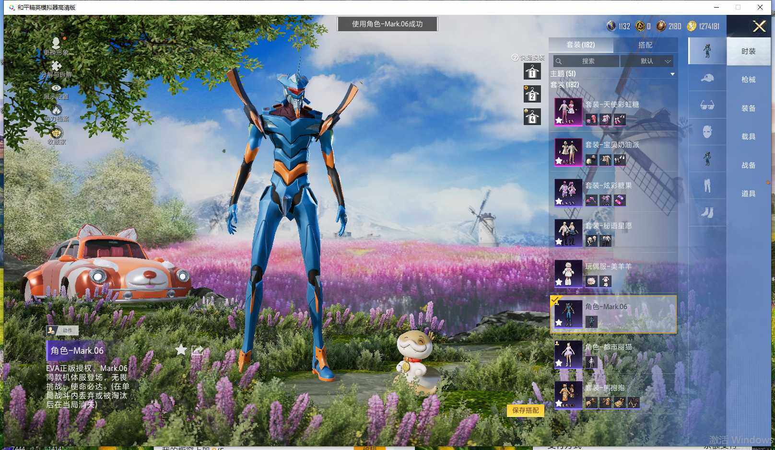
Task: Close the wardrobe with the X button
Action: tap(759, 26)
